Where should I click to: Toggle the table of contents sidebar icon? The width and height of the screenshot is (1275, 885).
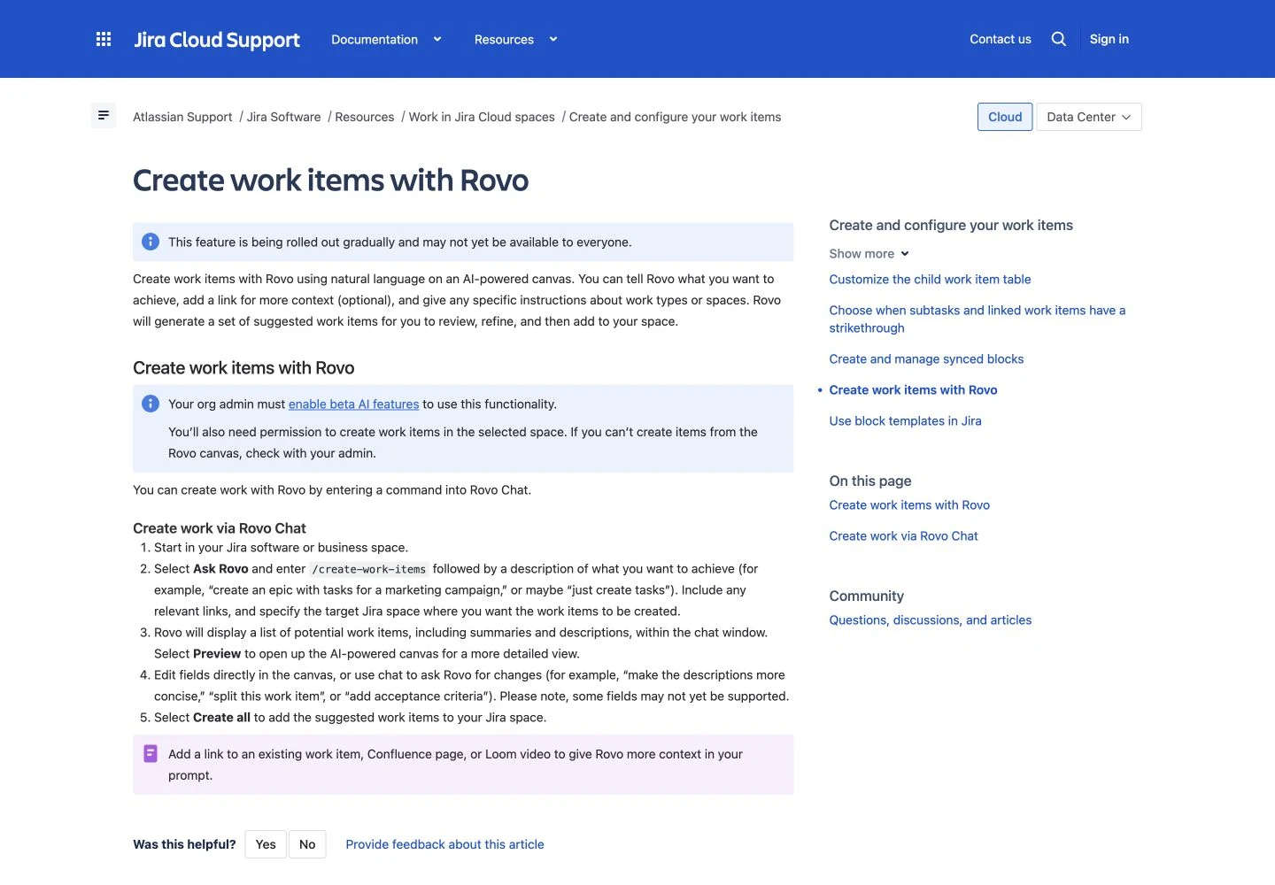[104, 115]
